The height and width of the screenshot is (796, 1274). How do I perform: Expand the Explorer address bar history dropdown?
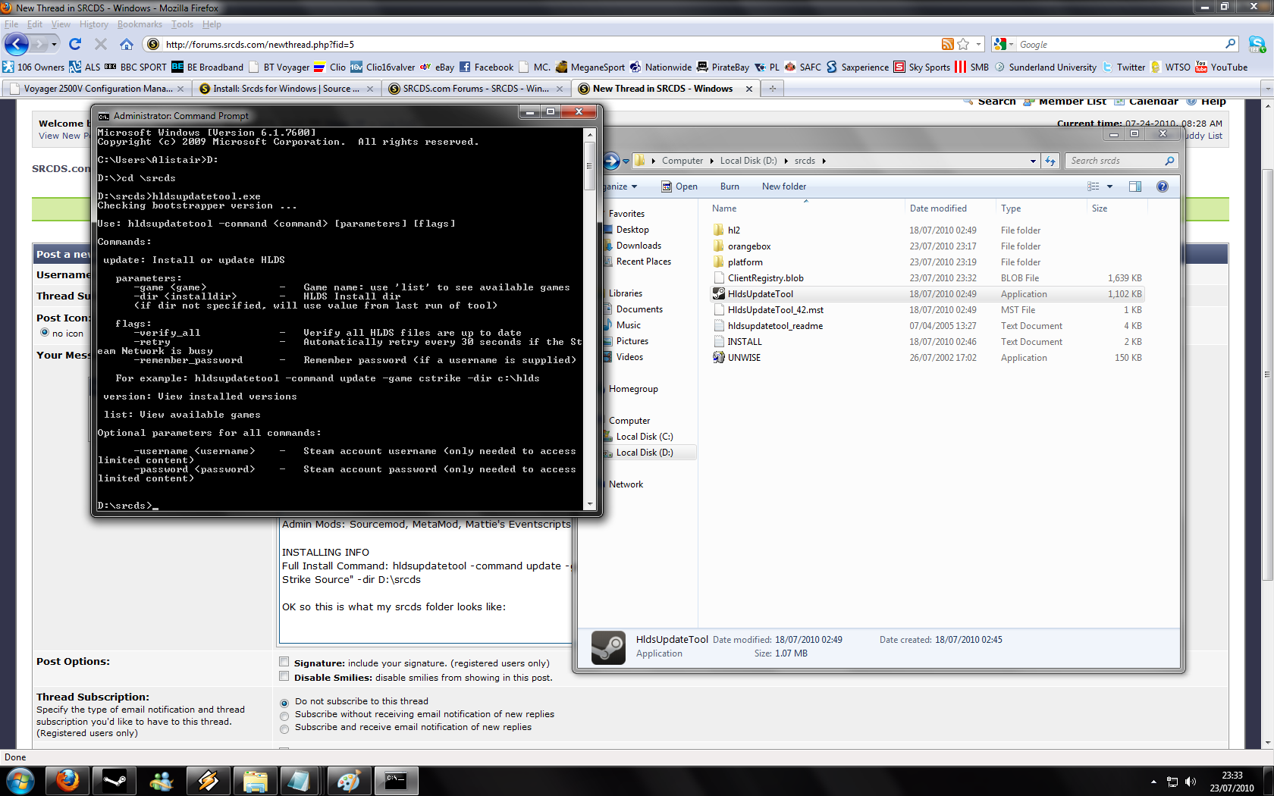click(1033, 161)
